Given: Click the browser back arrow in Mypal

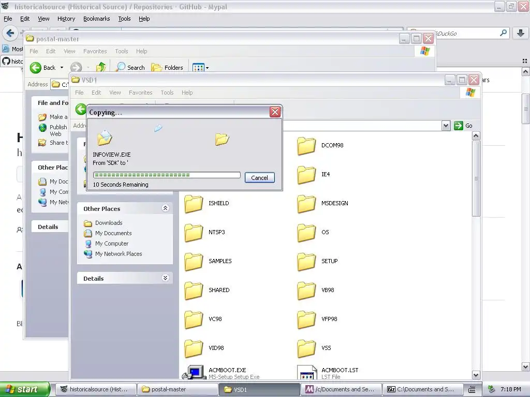Looking at the screenshot, I should pyautogui.click(x=10, y=33).
